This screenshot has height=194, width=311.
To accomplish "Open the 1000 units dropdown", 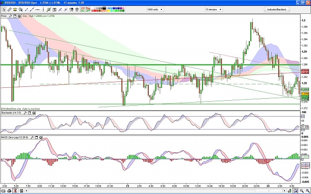I will (155, 9).
